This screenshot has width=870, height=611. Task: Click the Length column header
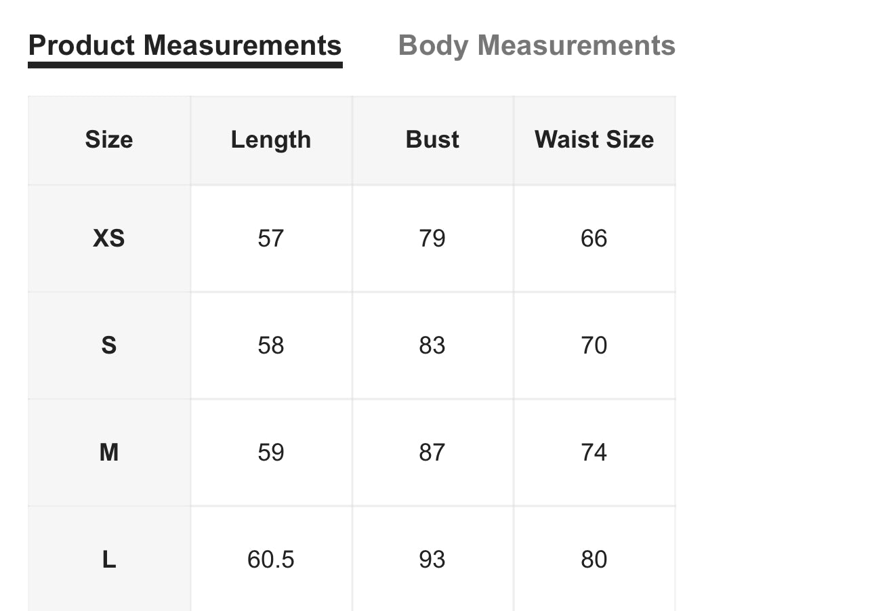coord(271,140)
